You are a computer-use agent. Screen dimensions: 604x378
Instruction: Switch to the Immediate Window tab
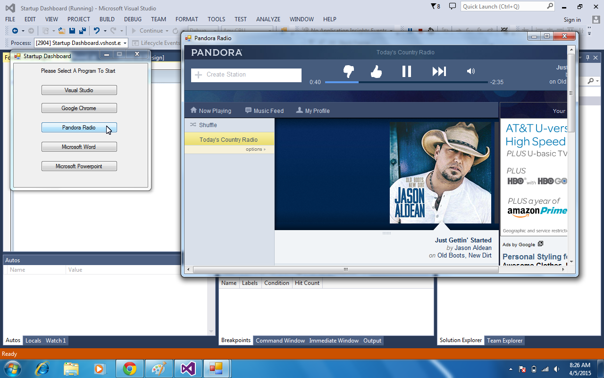[334, 340]
